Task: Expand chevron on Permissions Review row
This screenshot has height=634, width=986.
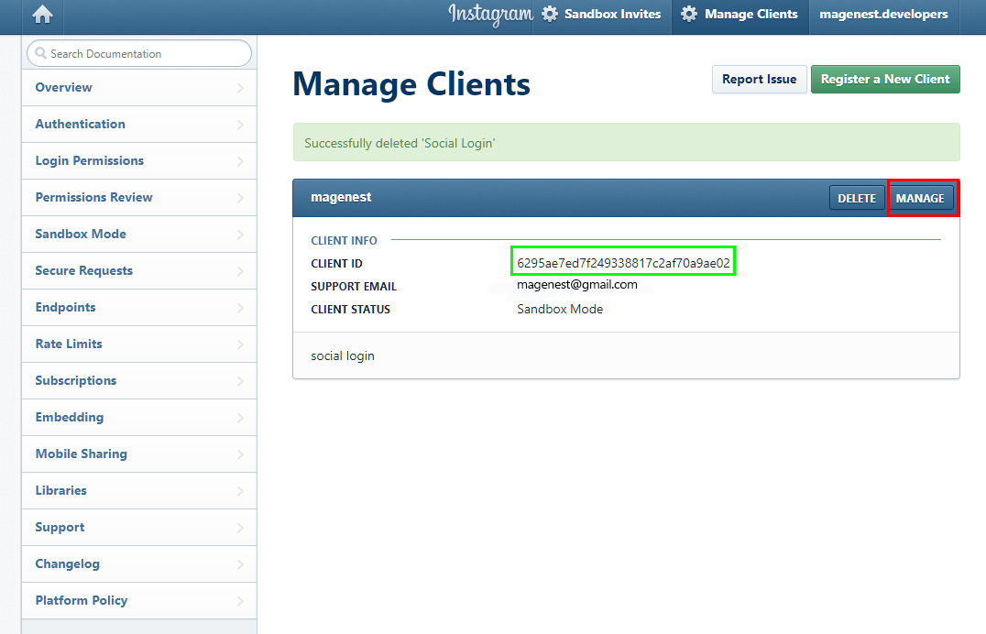Action: 240,198
